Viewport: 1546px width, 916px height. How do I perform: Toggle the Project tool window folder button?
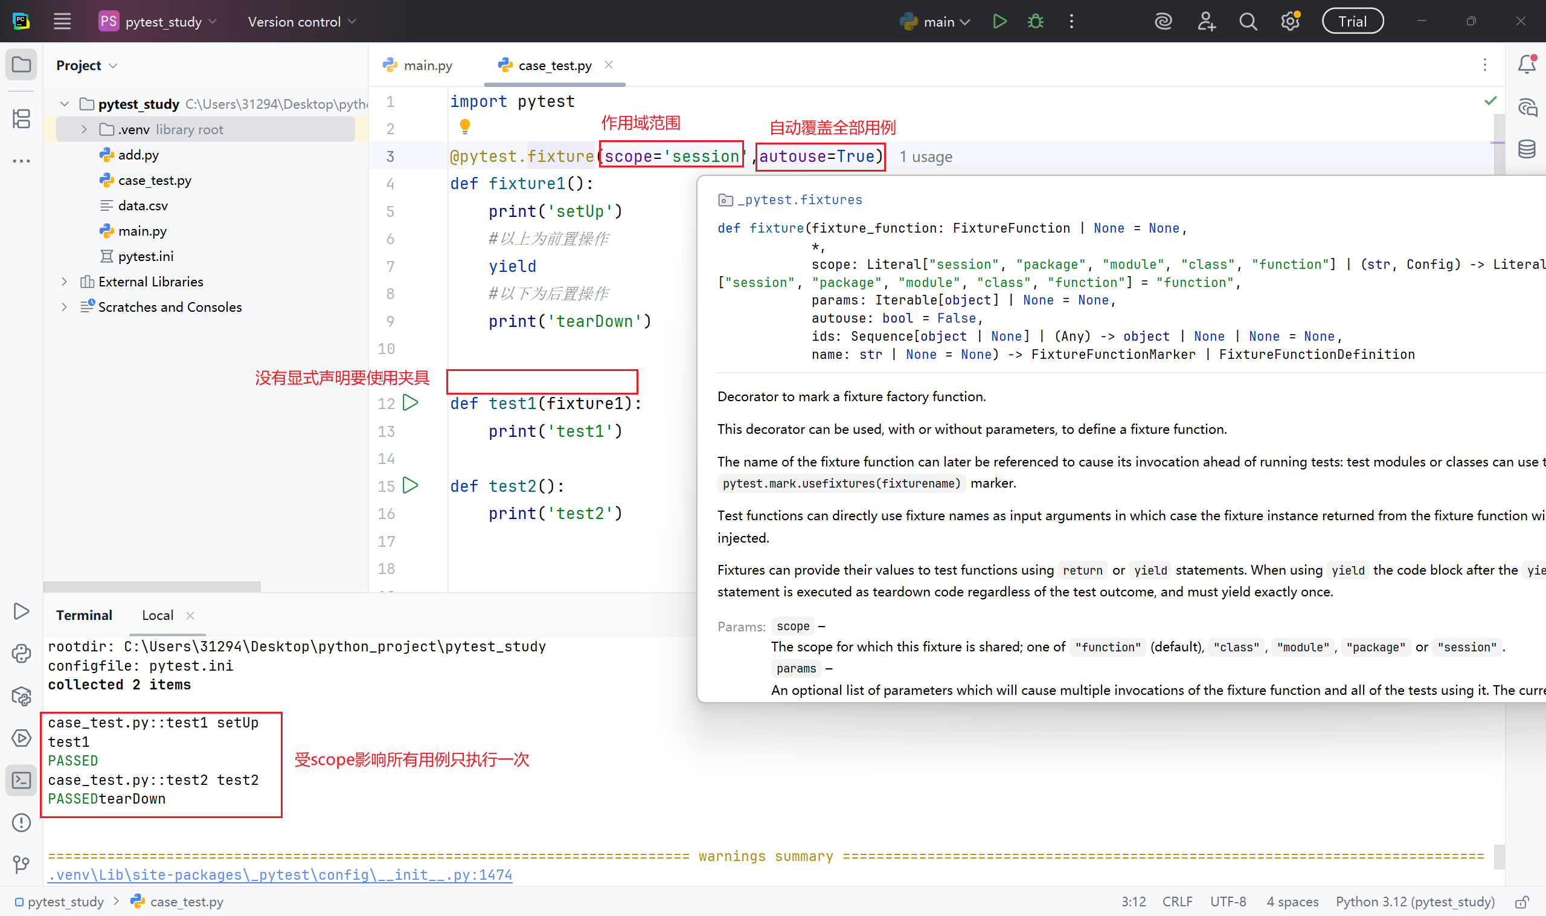click(x=22, y=64)
